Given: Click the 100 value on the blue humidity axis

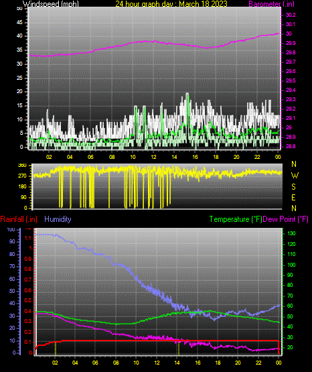Looking at the screenshot, I should pos(11,230).
